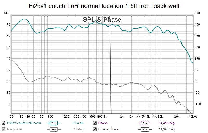
Task: Click the 11,410 deg Phase readout
Action: pyautogui.click(x=167, y=123)
